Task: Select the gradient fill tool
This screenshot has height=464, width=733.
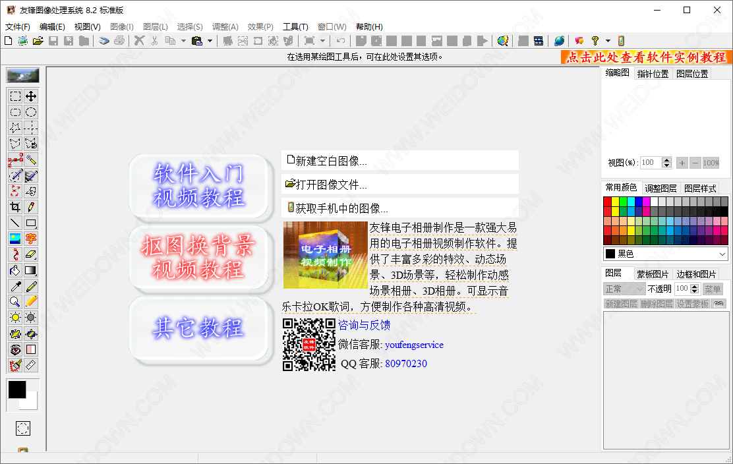Action: tap(31, 270)
